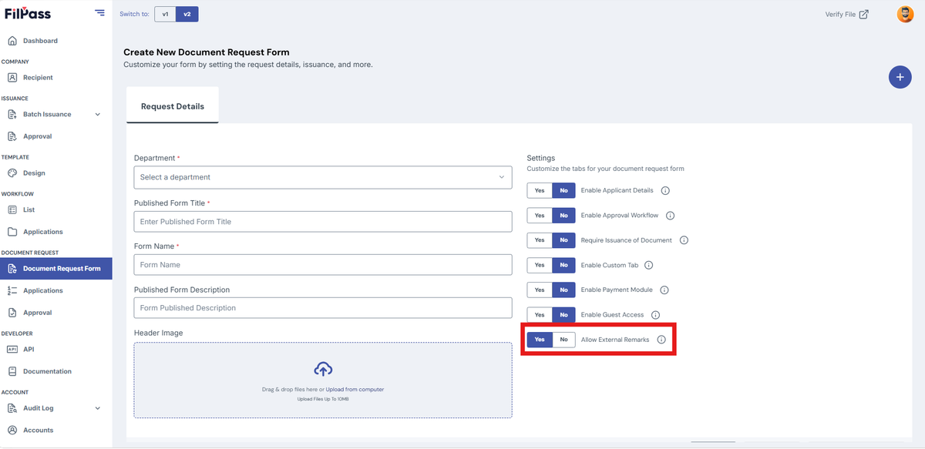Show info for Enable Custom Tab
Image resolution: width=925 pixels, height=449 pixels.
click(x=648, y=265)
